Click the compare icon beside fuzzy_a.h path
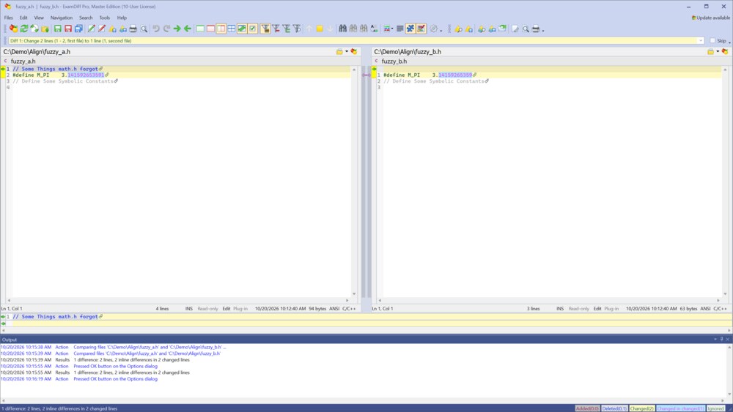This screenshot has width=733, height=412. coord(354,51)
